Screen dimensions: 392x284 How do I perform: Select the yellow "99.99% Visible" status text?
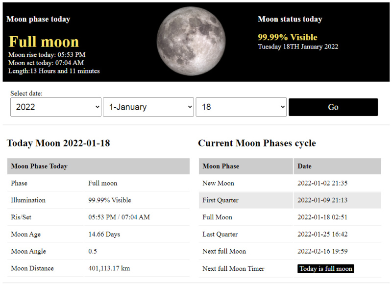coord(288,37)
